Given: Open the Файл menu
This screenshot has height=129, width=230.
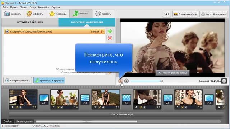Looking at the screenshot, I should (5, 7).
